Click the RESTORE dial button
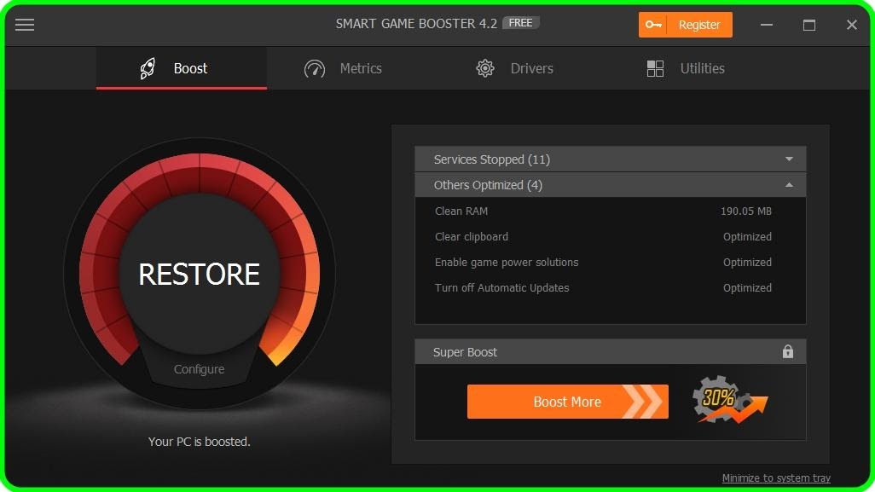The image size is (875, 492). tap(200, 274)
